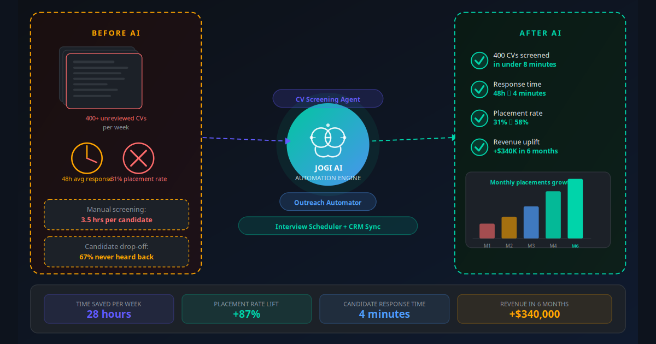Click the stacked CV documents icon
Viewport: 656px width, 344px height.
pyautogui.click(x=101, y=78)
